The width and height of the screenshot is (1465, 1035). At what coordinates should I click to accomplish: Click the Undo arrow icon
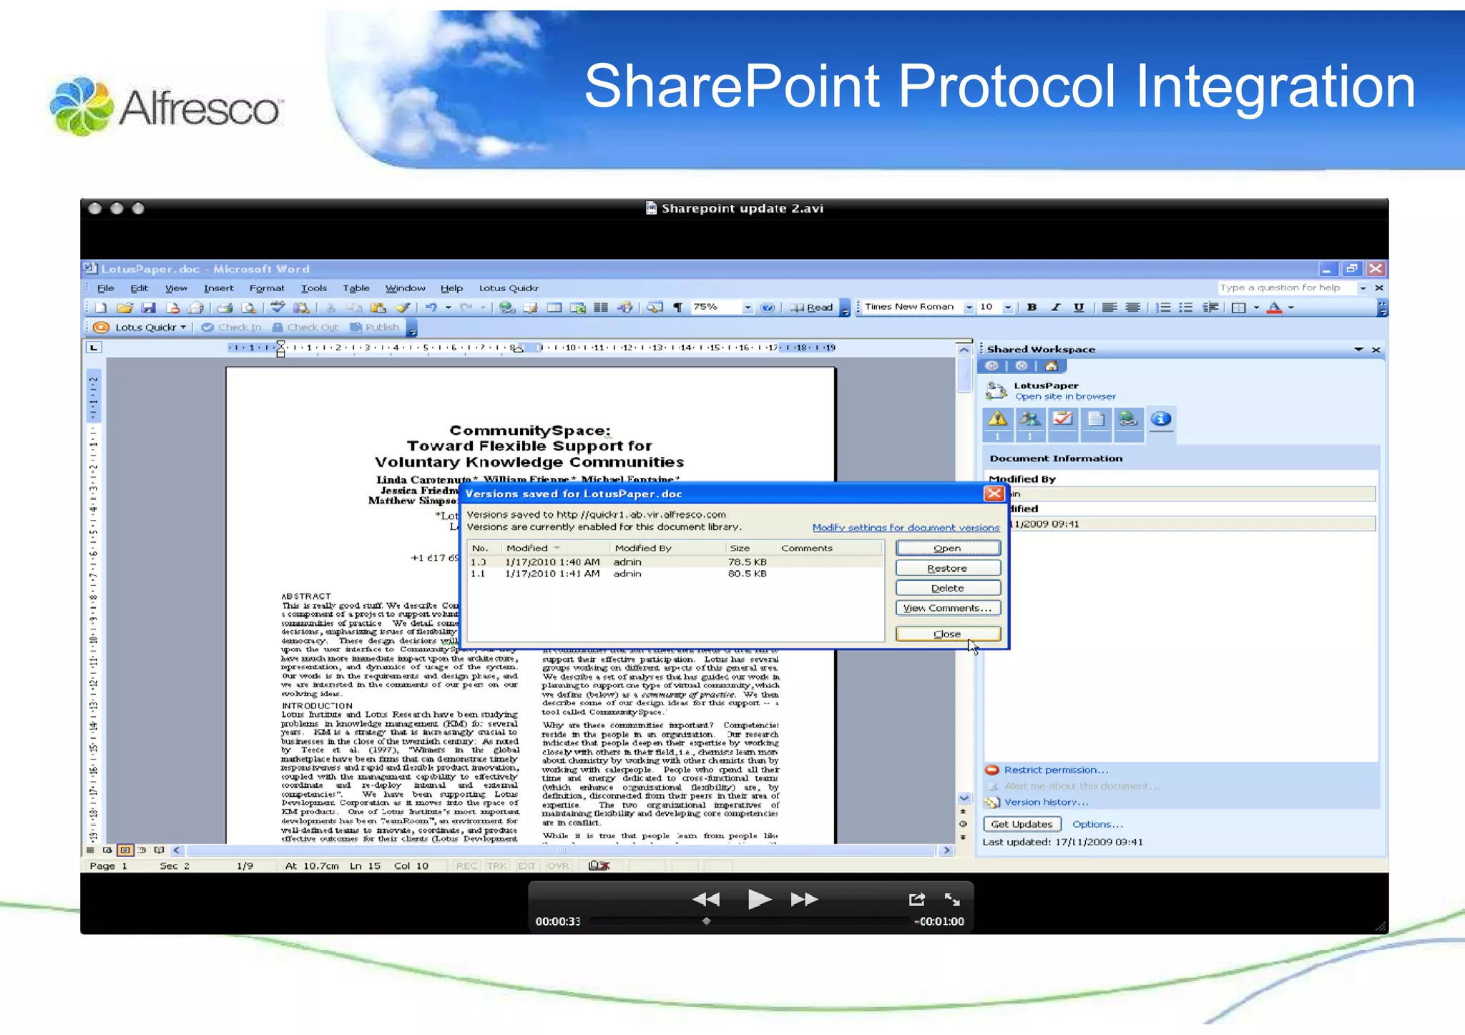click(431, 308)
